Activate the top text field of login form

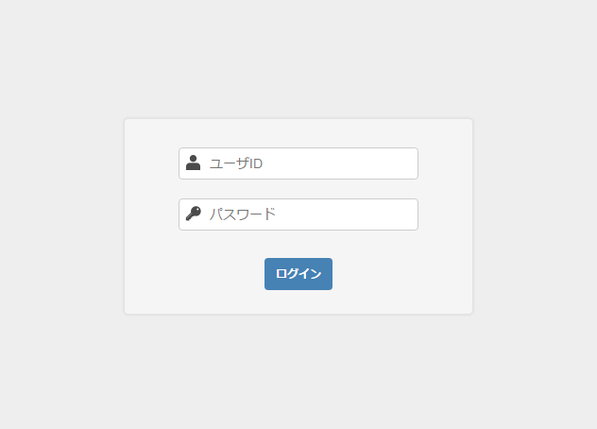(x=298, y=163)
